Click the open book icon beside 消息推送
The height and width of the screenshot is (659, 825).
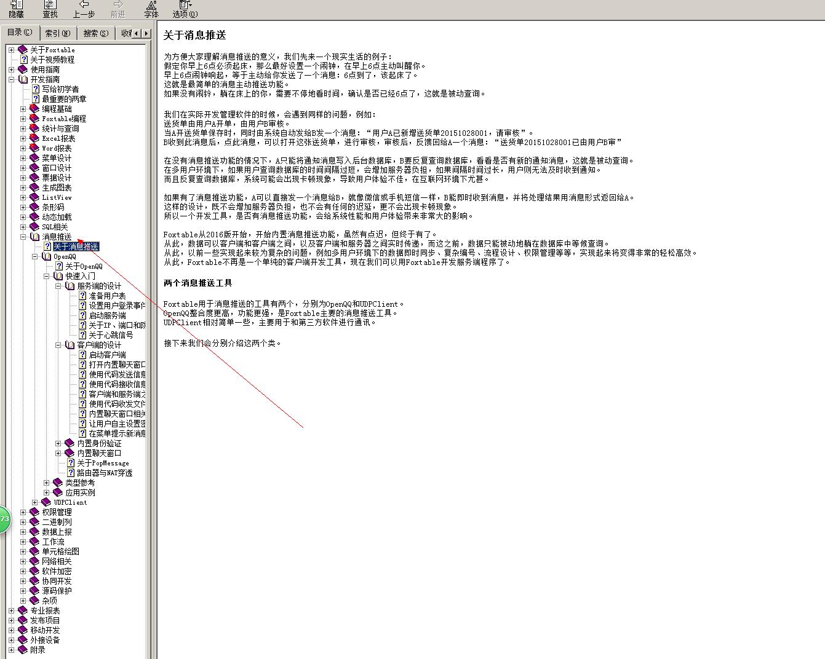click(34, 237)
